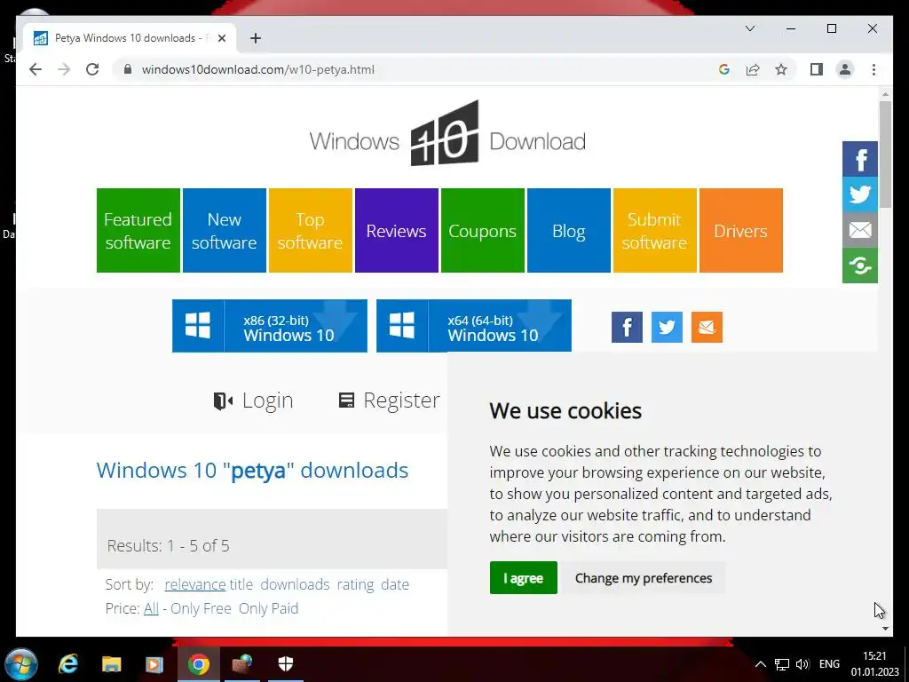Share via Twitter on floating sidebar
This screenshot has height=682, width=909.
tap(859, 194)
